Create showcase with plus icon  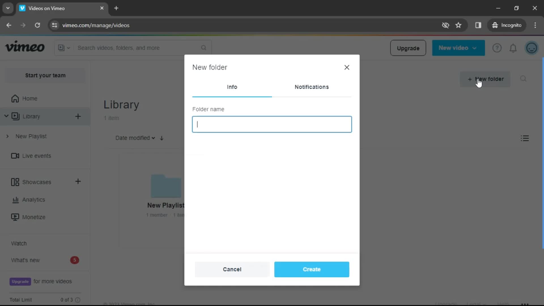78,182
